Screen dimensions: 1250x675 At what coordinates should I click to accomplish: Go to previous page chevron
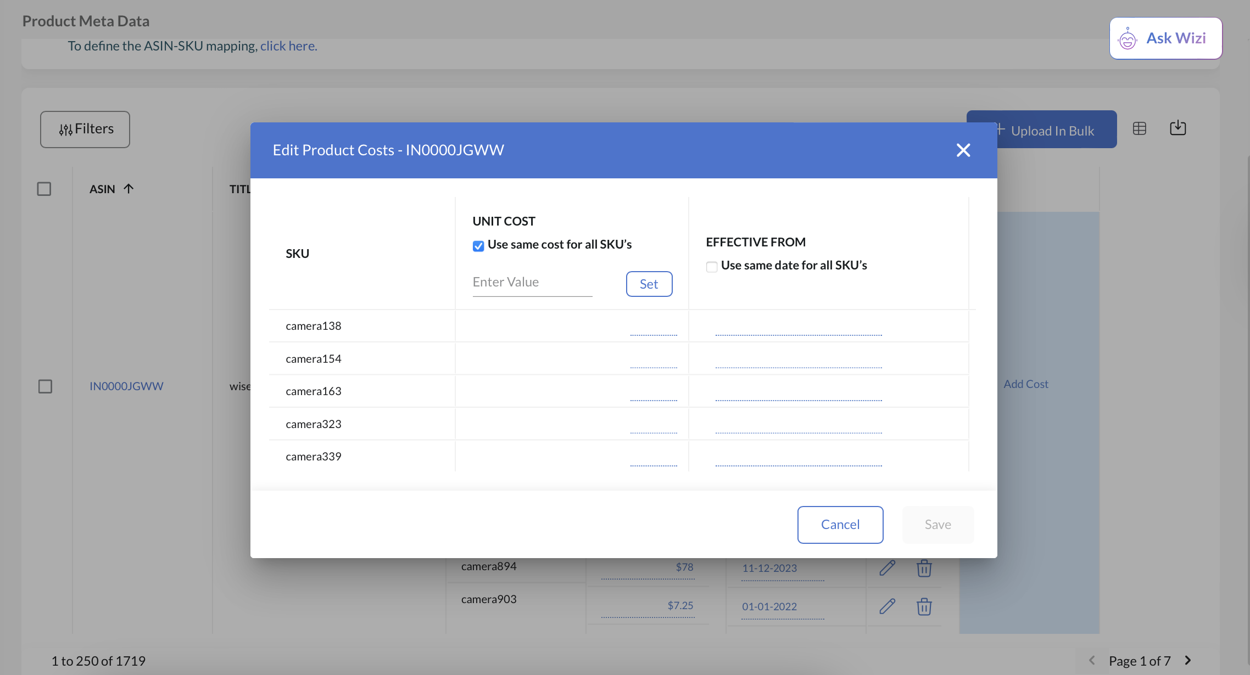coord(1092,660)
